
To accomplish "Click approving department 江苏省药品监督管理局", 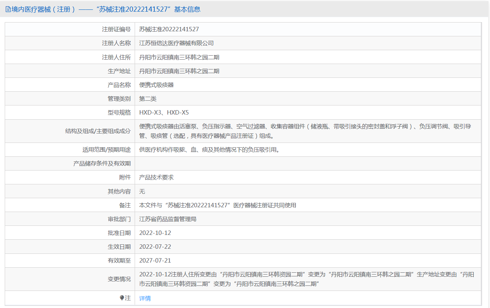I will click(168, 219).
